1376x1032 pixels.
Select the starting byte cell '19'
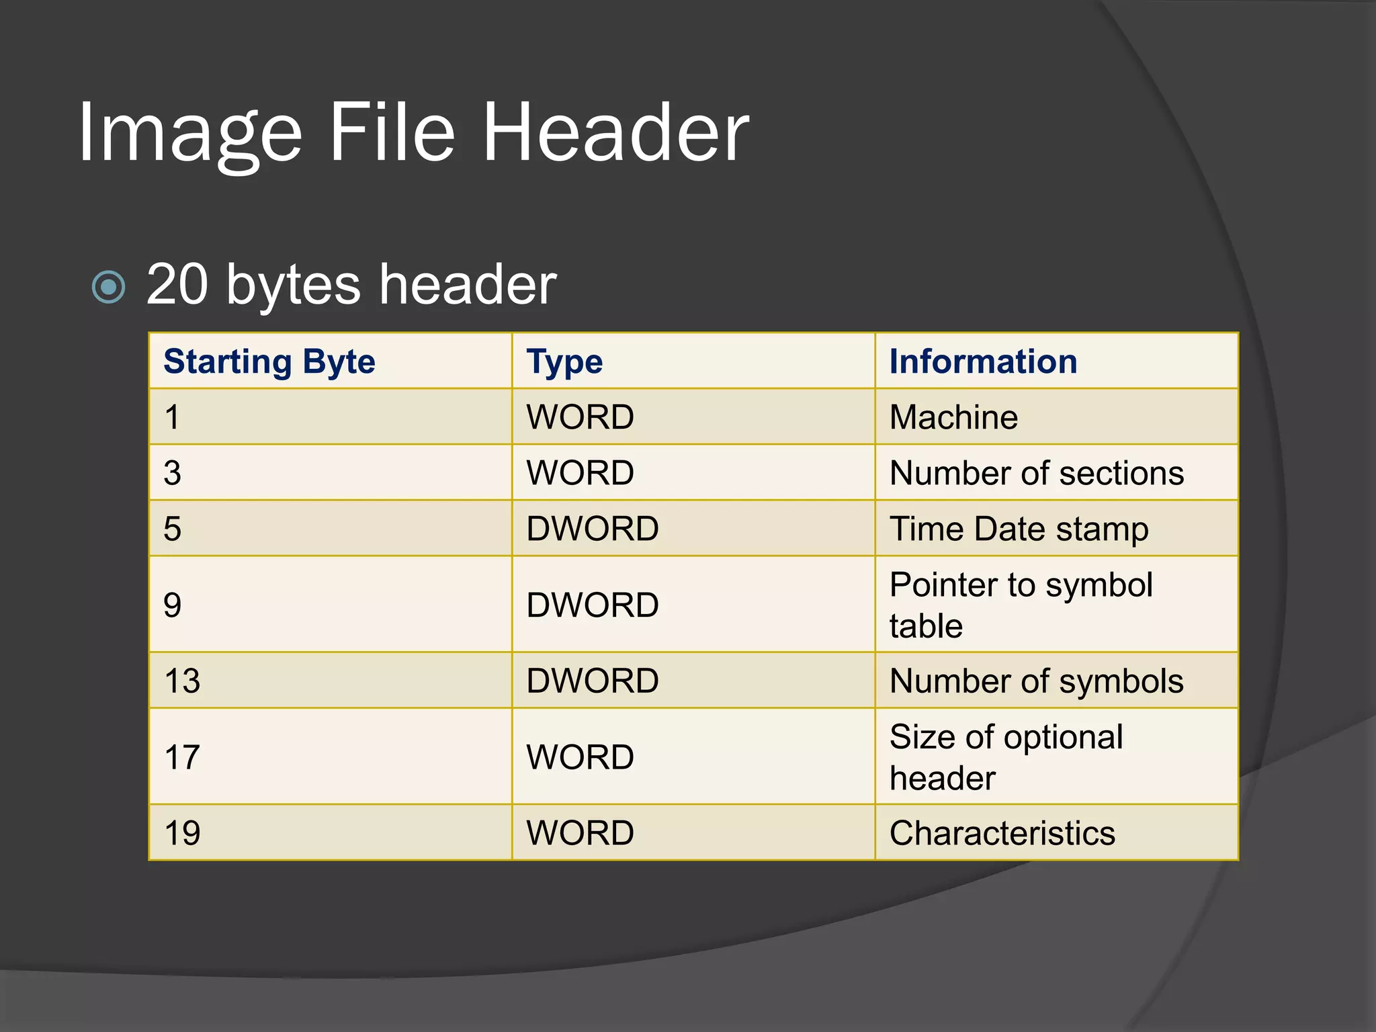(x=331, y=832)
